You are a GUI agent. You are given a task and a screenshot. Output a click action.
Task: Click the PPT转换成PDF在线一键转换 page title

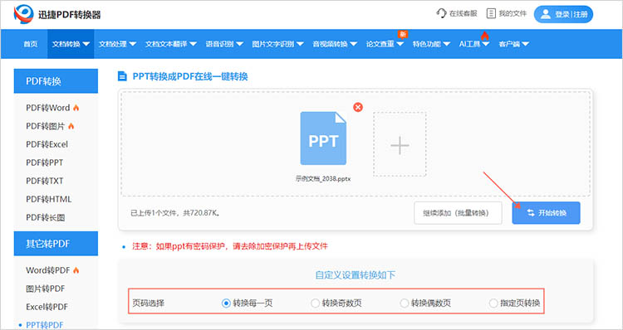point(190,76)
